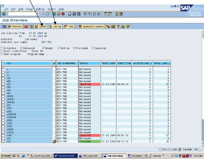
Task: Select the checkbox for job JNAME1
Action: point(3,99)
